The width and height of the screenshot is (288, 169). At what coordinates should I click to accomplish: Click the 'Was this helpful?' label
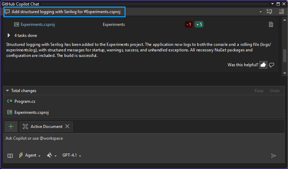point(243,65)
